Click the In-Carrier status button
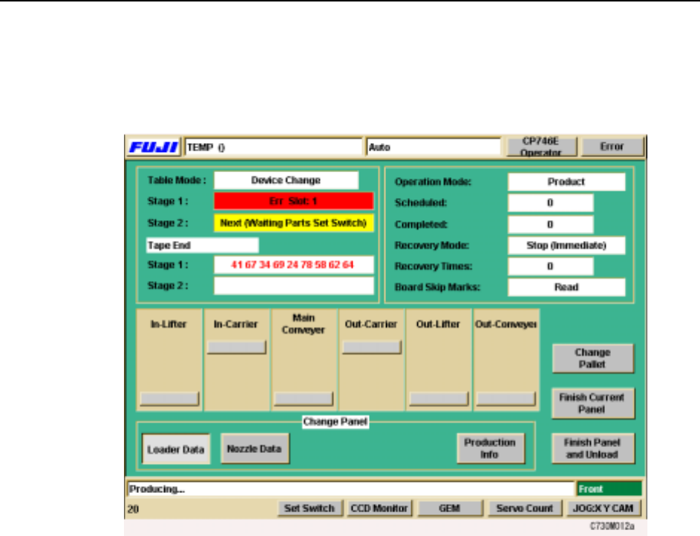Viewport: 700px width, 536px height. pos(237,348)
